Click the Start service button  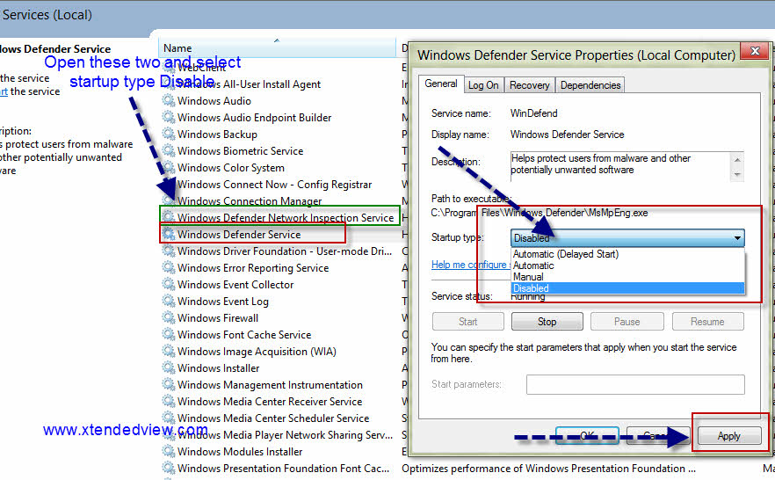(x=468, y=322)
